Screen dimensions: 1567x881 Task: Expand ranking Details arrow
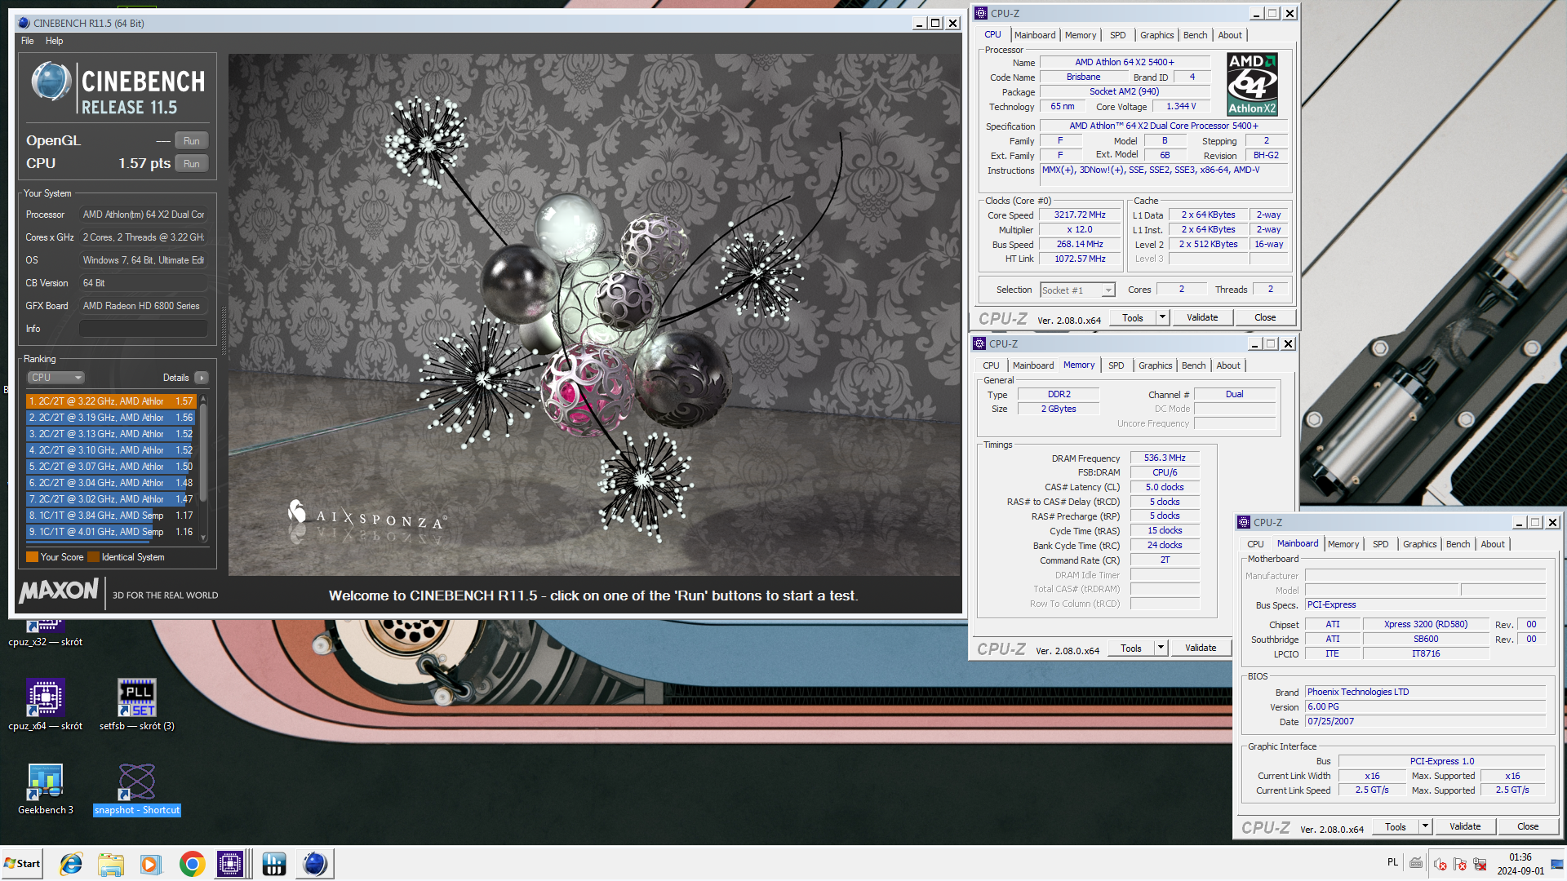point(202,378)
